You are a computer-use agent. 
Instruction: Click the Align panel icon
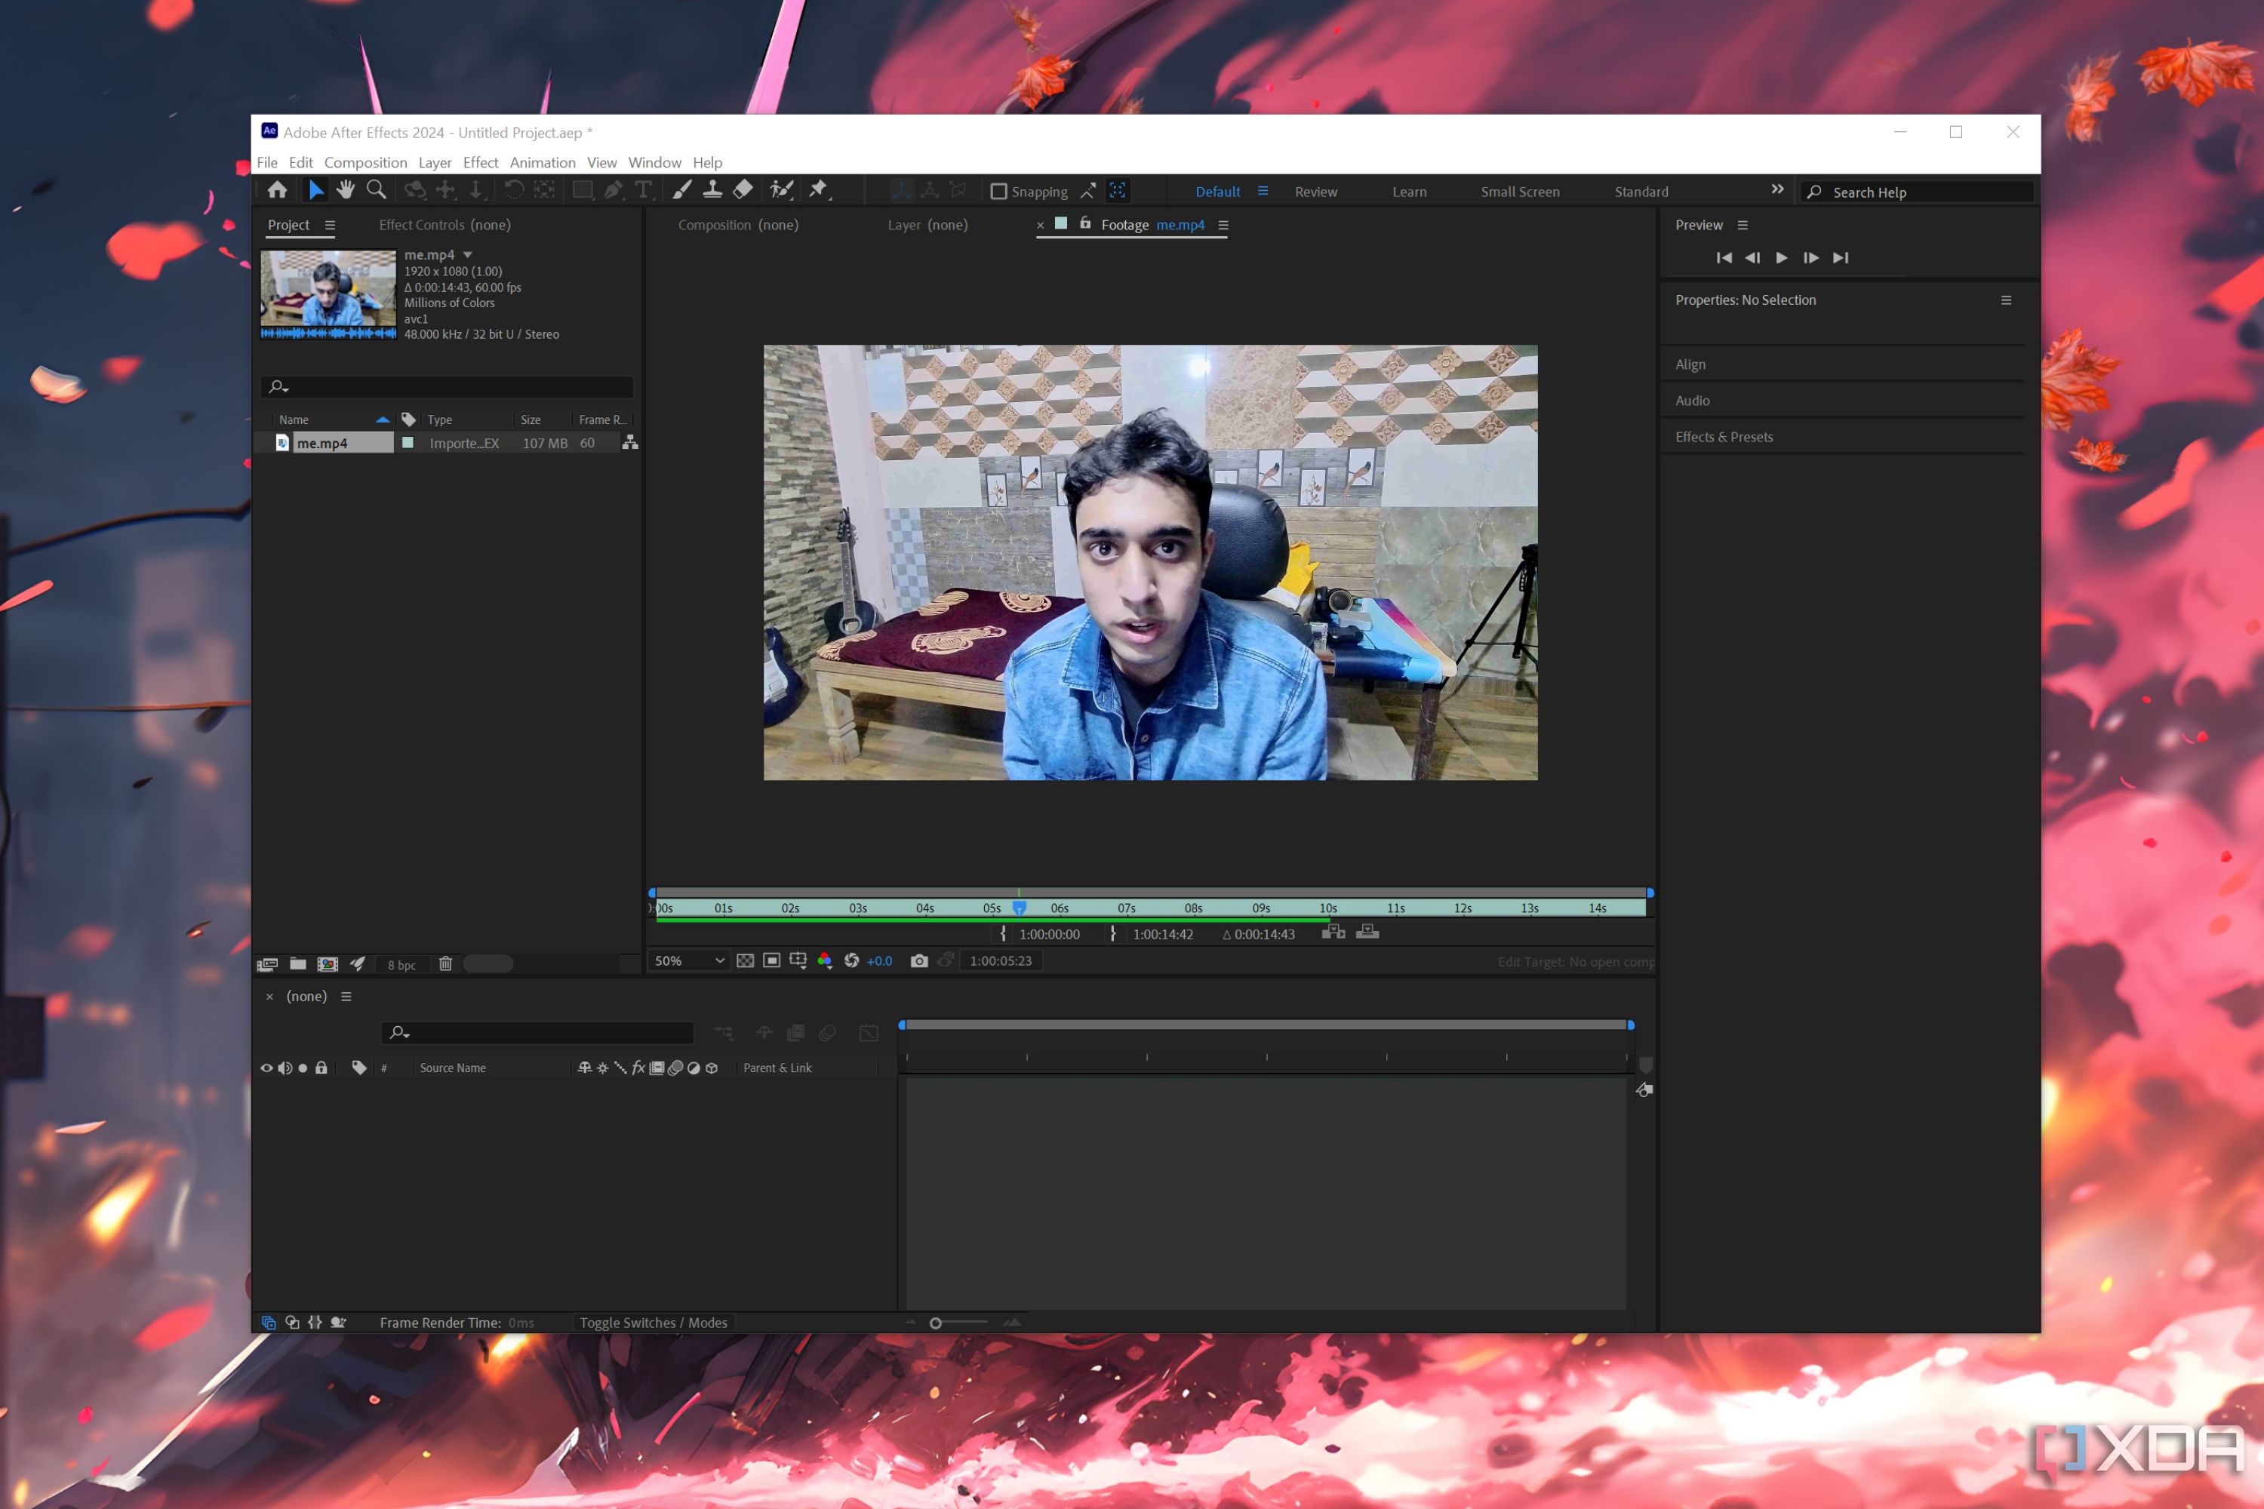[x=1691, y=362]
